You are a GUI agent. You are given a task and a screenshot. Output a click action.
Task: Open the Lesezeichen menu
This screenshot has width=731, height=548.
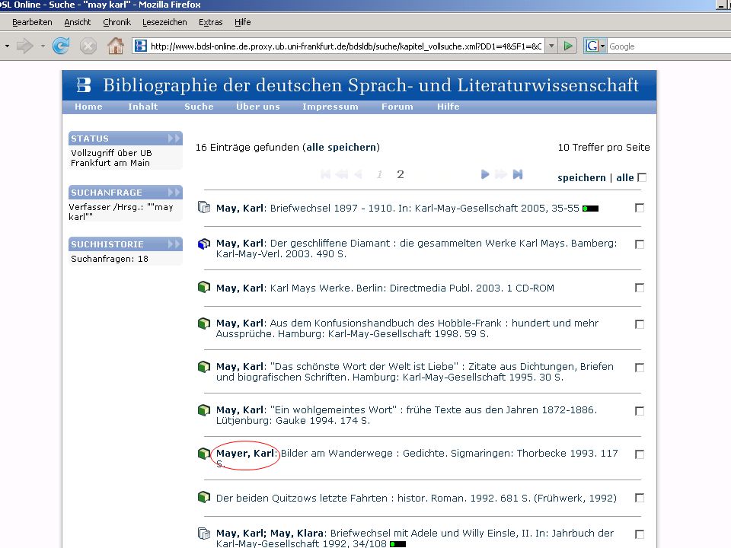tap(164, 22)
